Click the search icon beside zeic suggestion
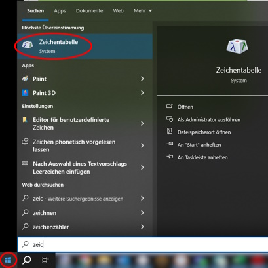This screenshot has width=268, height=268. coord(26,198)
